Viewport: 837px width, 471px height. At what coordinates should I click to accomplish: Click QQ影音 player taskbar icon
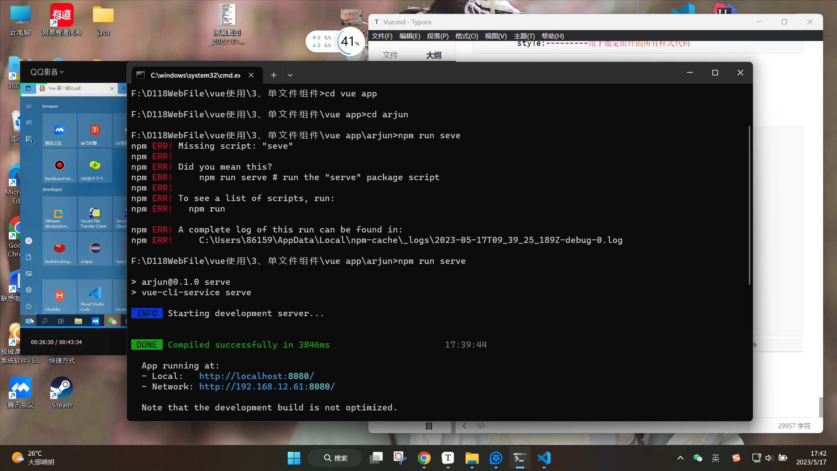point(496,458)
